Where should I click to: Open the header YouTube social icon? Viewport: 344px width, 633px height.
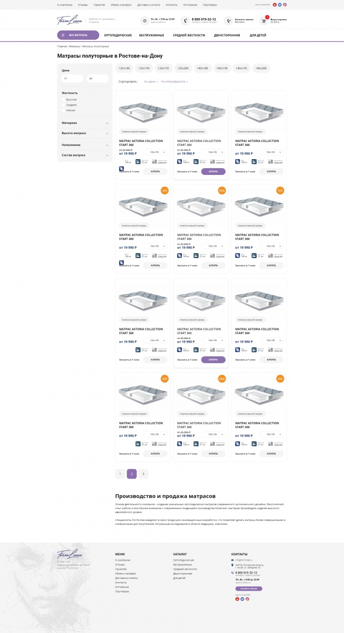pyautogui.click(x=275, y=4)
